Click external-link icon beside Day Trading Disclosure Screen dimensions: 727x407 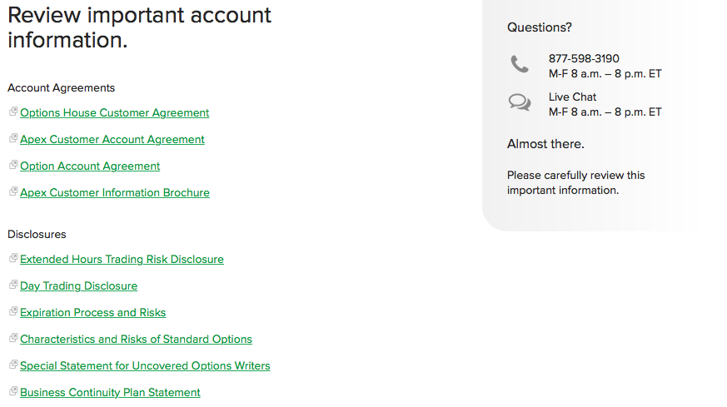(13, 285)
